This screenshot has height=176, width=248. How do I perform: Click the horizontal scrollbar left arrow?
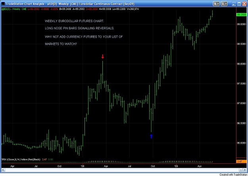[3, 170]
